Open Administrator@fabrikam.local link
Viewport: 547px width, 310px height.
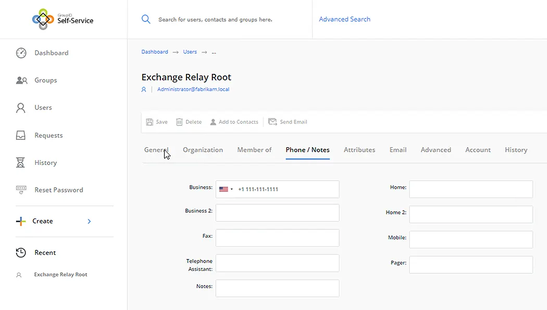click(193, 89)
